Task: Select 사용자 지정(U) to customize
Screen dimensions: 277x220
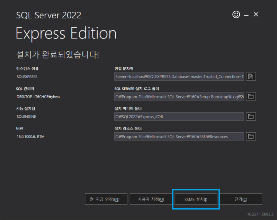Action: [151, 199]
